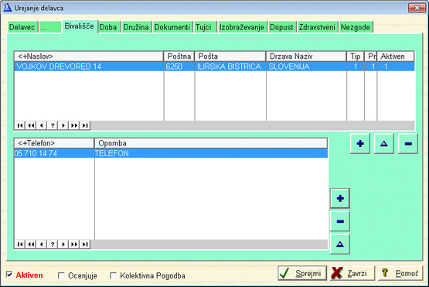This screenshot has height=287, width=429.
Task: Switch to the Delavec tab
Action: click(x=22, y=27)
